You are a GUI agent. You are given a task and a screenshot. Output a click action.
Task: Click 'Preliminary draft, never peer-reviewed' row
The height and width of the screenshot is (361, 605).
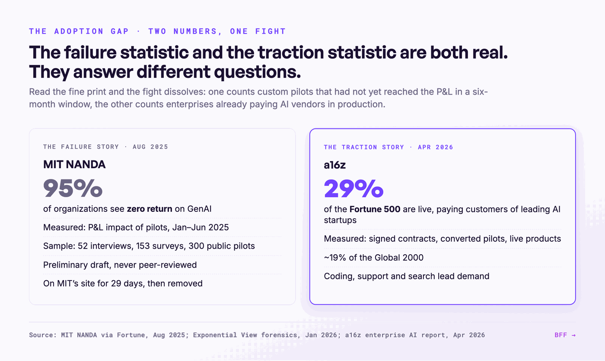click(x=162, y=265)
